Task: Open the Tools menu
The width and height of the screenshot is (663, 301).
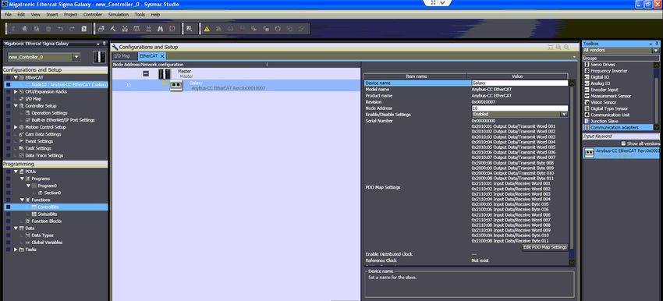Action: (x=140, y=14)
